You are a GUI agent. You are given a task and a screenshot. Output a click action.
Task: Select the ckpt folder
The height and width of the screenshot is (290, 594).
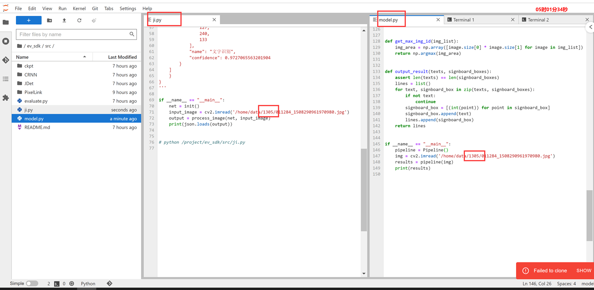point(76,66)
